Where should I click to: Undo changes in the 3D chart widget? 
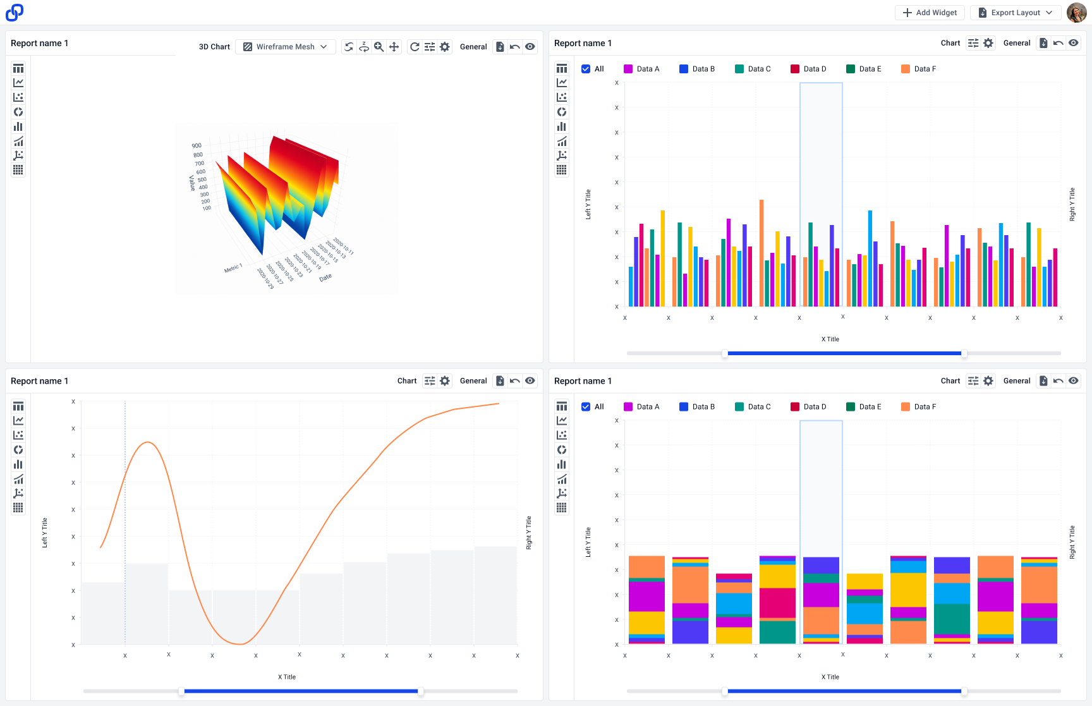click(x=515, y=47)
